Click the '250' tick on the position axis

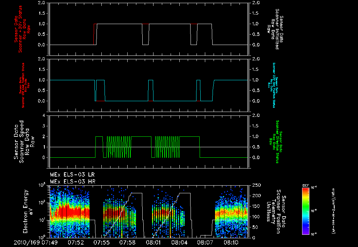[x=257, y=185]
